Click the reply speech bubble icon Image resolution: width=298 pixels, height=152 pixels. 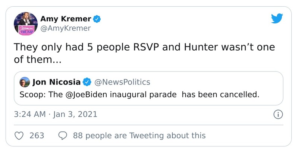pyautogui.click(x=63, y=136)
